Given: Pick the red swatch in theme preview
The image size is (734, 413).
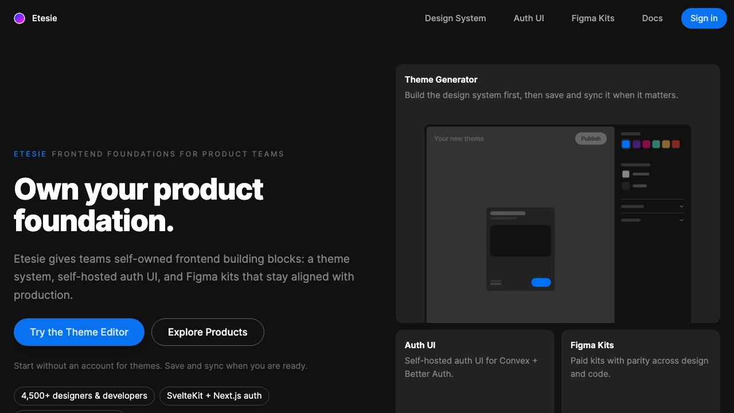Looking at the screenshot, I should click(676, 145).
